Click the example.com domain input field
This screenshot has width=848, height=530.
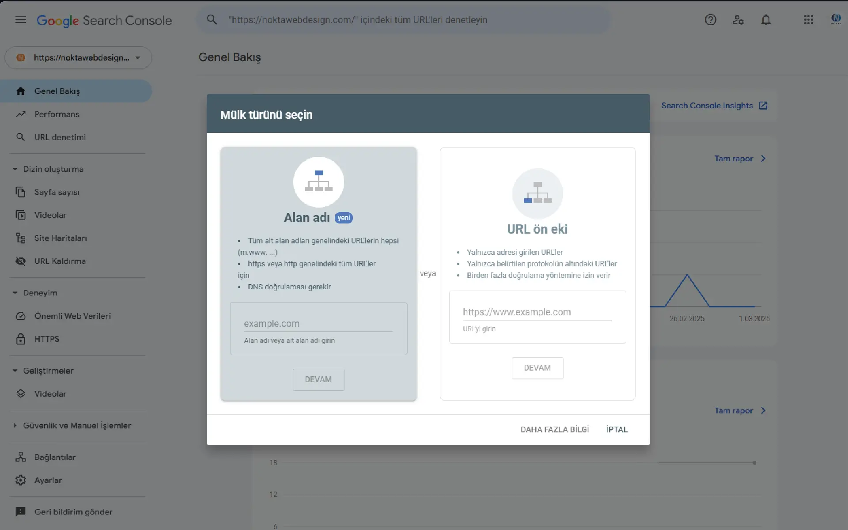(318, 324)
